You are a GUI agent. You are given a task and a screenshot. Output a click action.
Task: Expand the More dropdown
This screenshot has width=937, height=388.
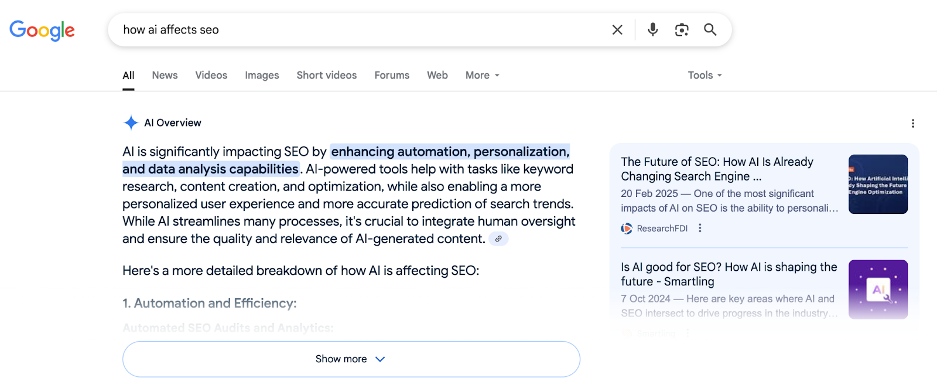[483, 75]
